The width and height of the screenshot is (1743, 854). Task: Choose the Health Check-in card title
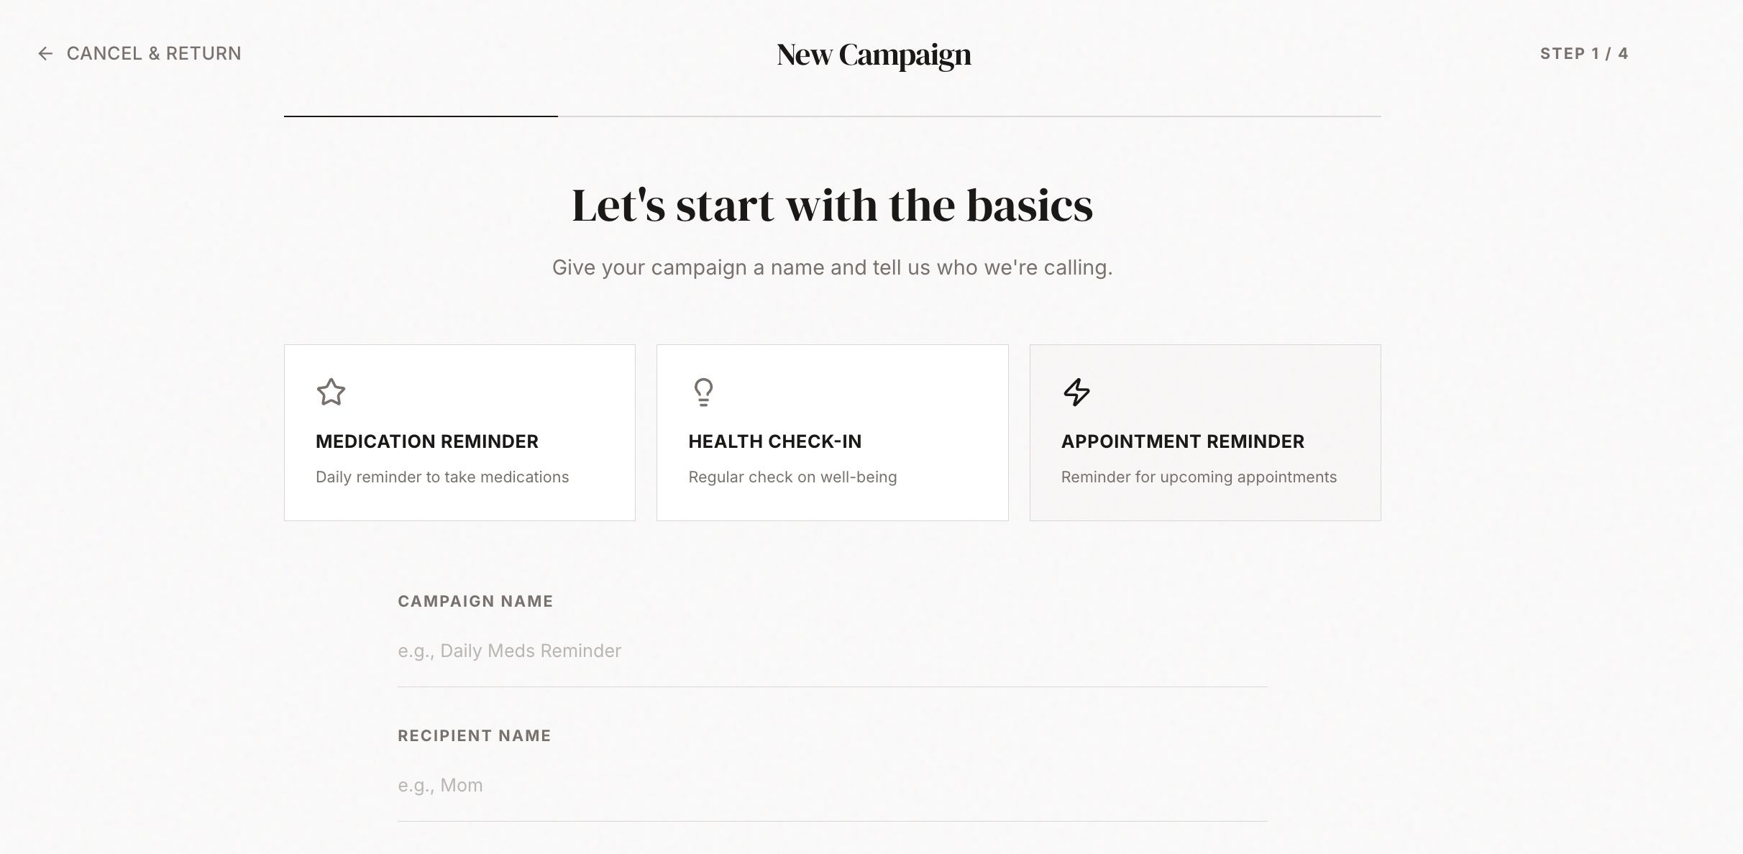(x=774, y=441)
